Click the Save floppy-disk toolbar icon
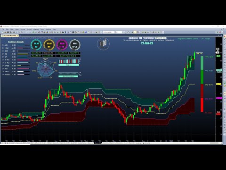Viewport: 226px width, 170px height. point(8,32)
